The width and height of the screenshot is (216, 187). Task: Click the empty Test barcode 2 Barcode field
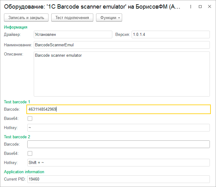click(x=118, y=144)
